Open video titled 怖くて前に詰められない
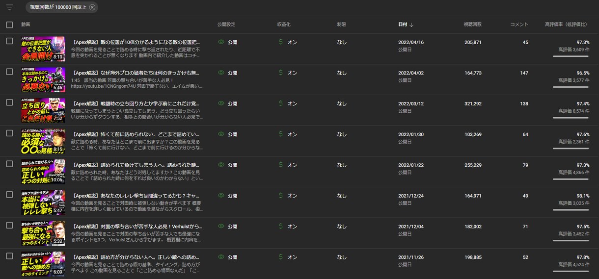 tap(136, 134)
